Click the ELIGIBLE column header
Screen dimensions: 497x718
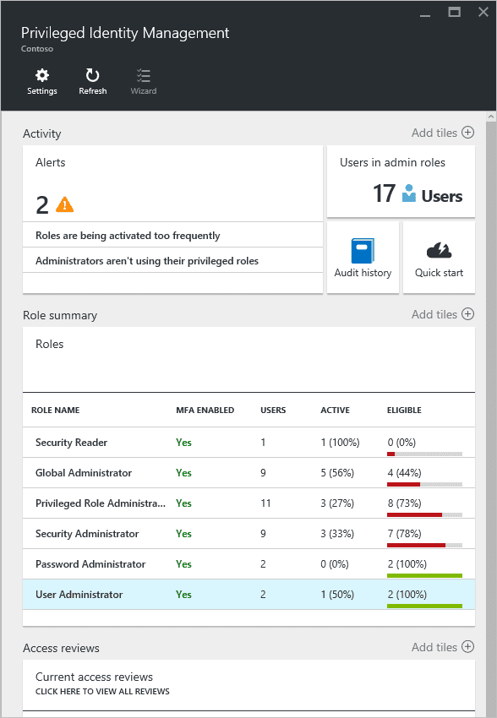click(x=404, y=411)
